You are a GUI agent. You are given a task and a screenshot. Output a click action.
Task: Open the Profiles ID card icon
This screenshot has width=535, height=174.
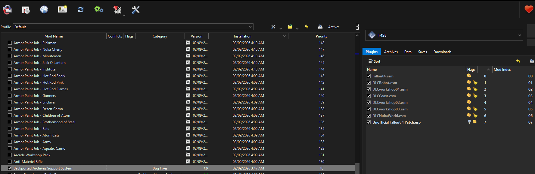pyautogui.click(x=62, y=9)
